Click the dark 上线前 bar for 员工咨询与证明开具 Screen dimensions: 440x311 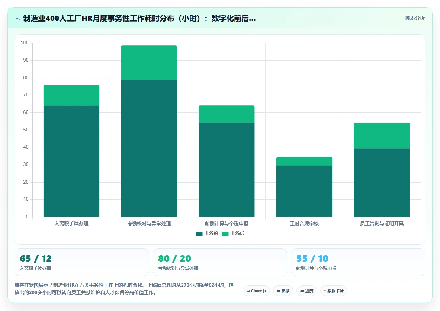tap(382, 183)
